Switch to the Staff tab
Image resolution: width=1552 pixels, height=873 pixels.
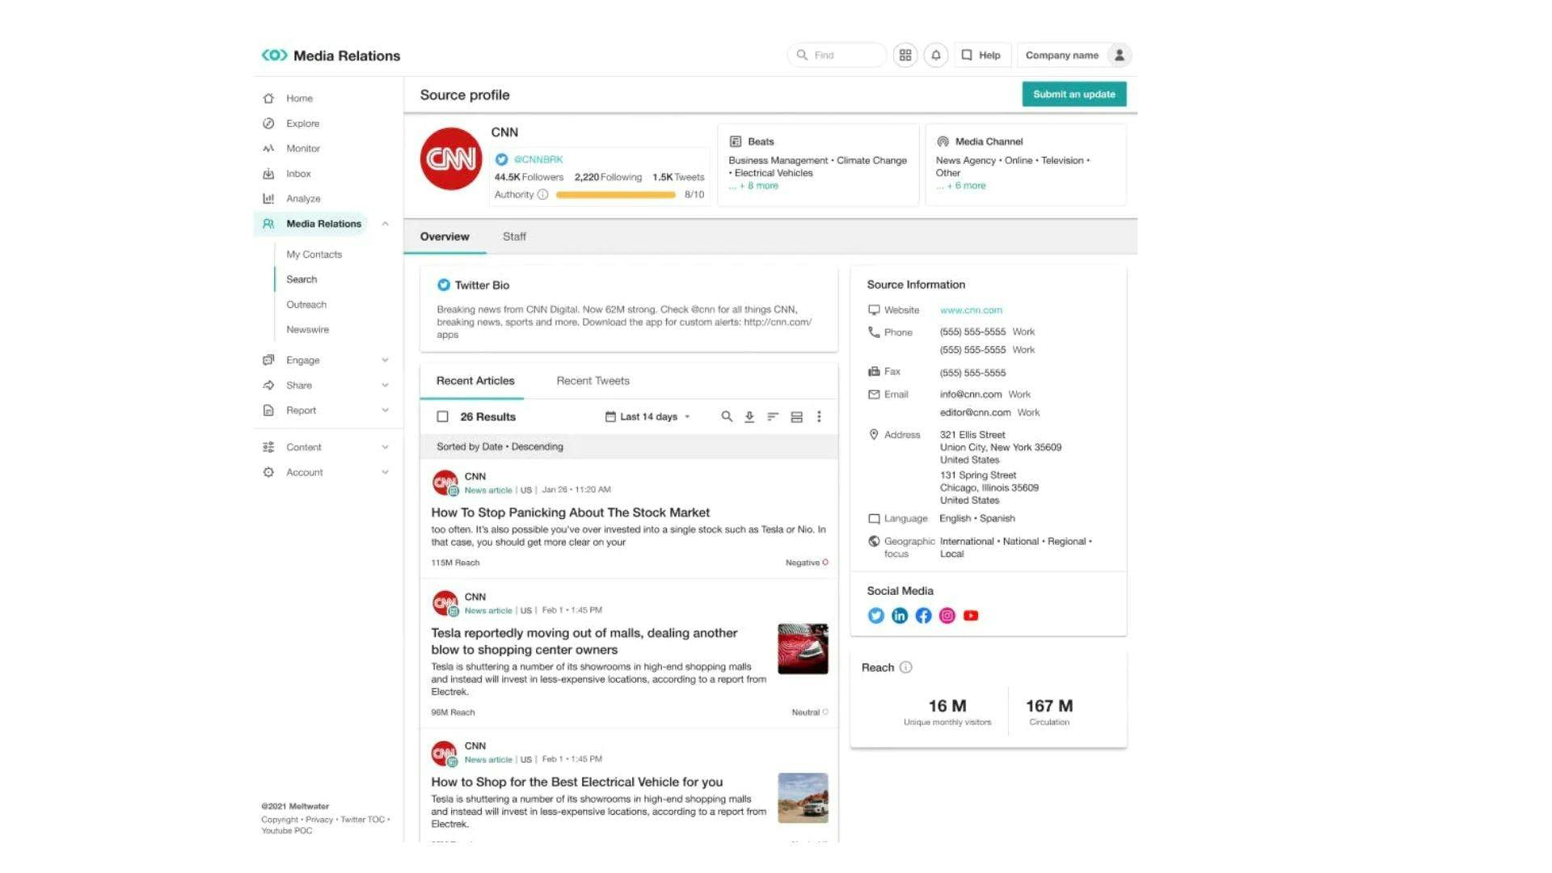click(514, 237)
